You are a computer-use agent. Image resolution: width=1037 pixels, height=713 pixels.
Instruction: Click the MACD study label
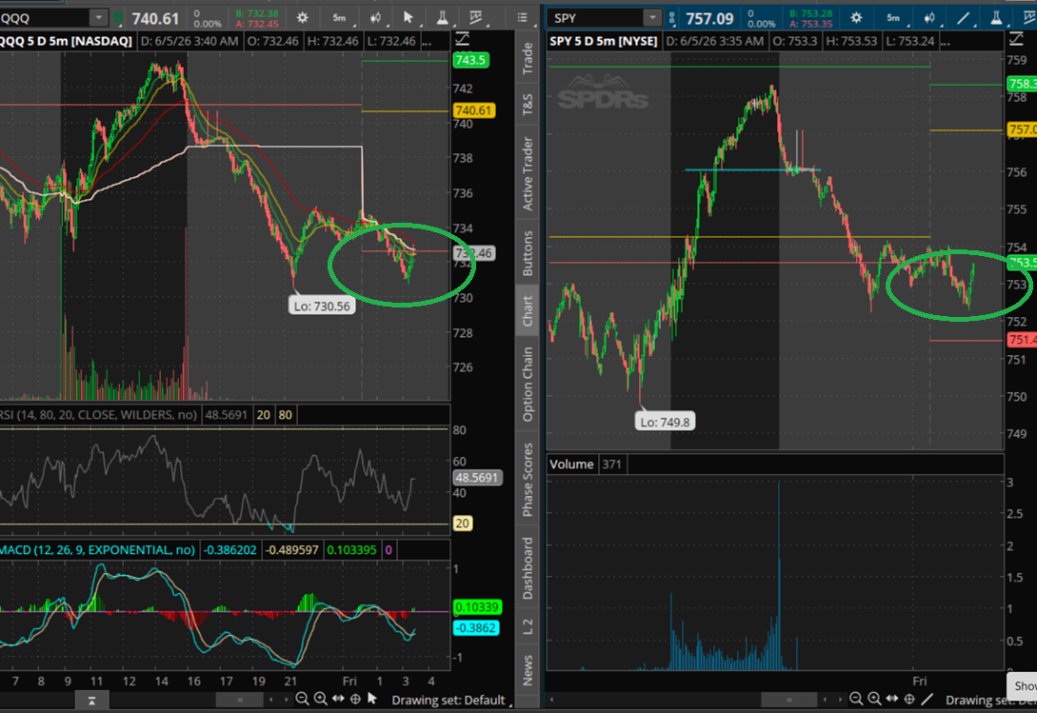(98, 549)
